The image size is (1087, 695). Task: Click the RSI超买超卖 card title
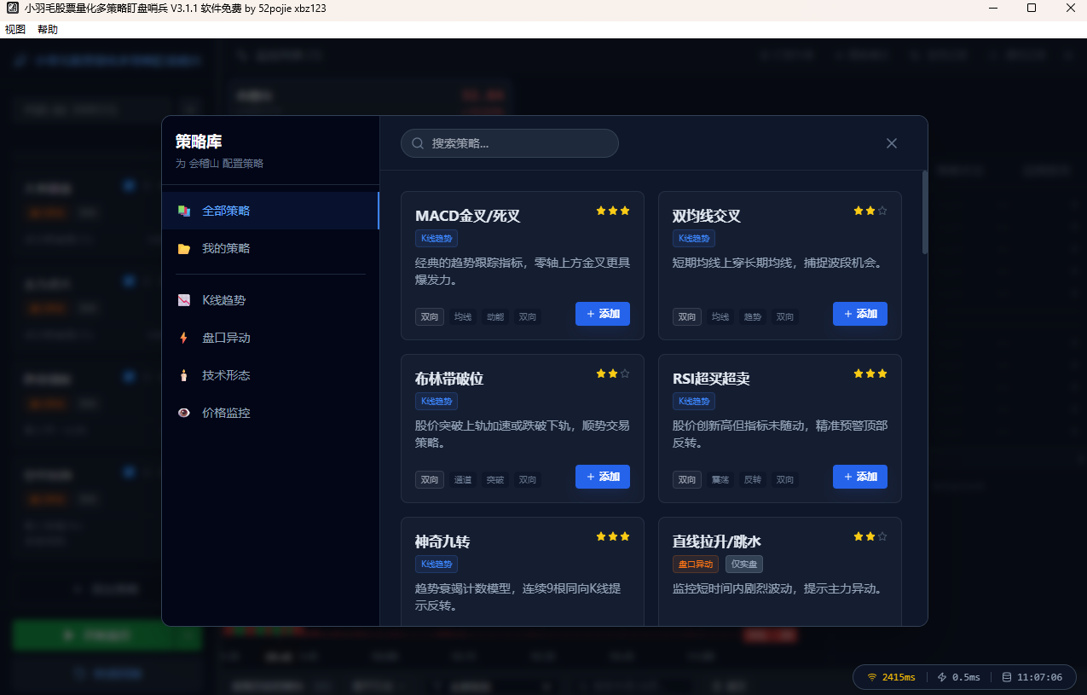(x=711, y=379)
